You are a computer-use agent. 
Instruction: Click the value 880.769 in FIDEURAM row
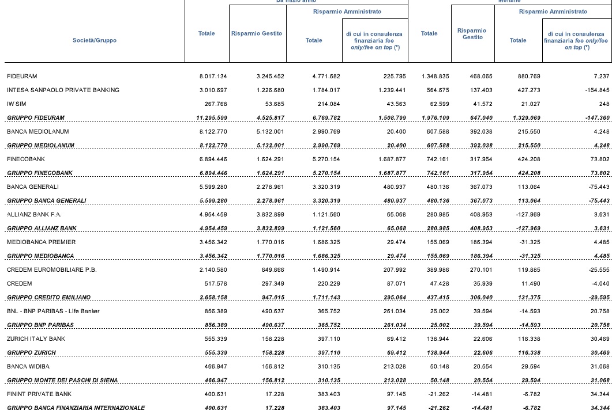529,77
